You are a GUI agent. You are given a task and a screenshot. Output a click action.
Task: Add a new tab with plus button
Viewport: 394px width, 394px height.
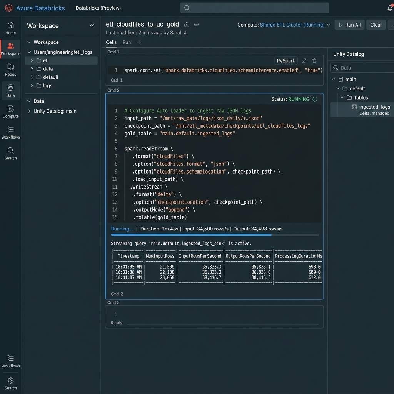click(139, 42)
